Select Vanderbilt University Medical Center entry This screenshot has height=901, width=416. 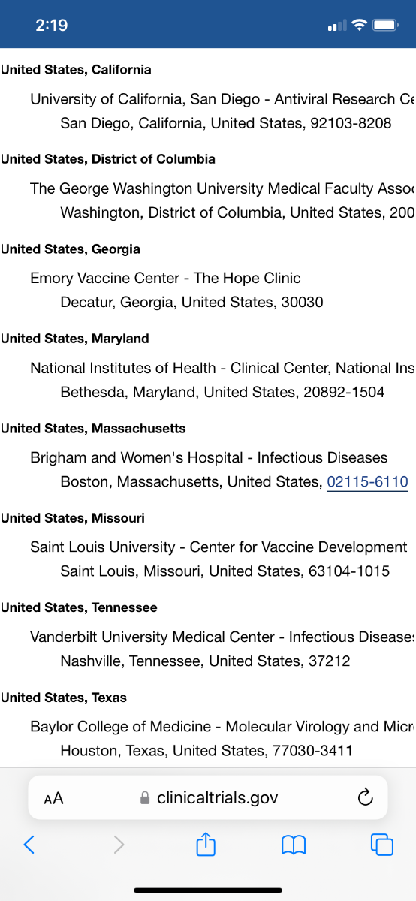tap(223, 637)
